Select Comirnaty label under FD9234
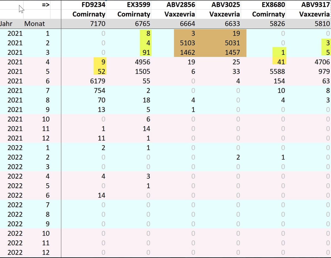 click(89, 14)
